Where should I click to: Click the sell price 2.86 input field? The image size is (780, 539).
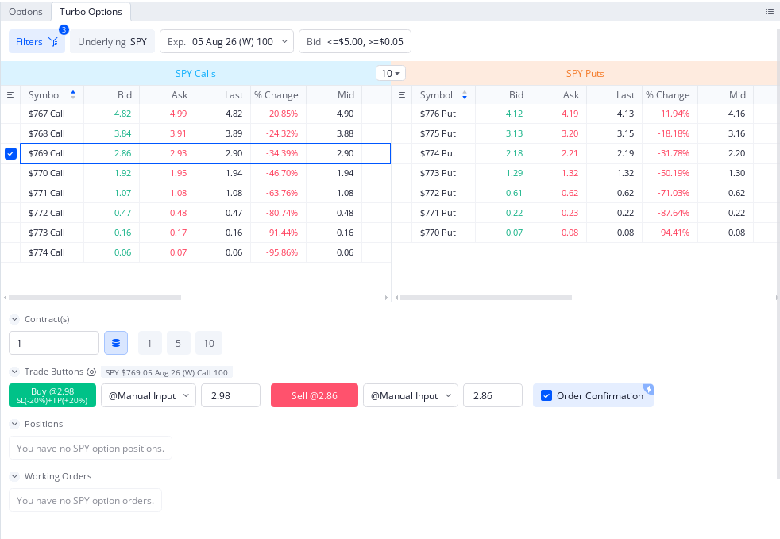click(x=492, y=396)
